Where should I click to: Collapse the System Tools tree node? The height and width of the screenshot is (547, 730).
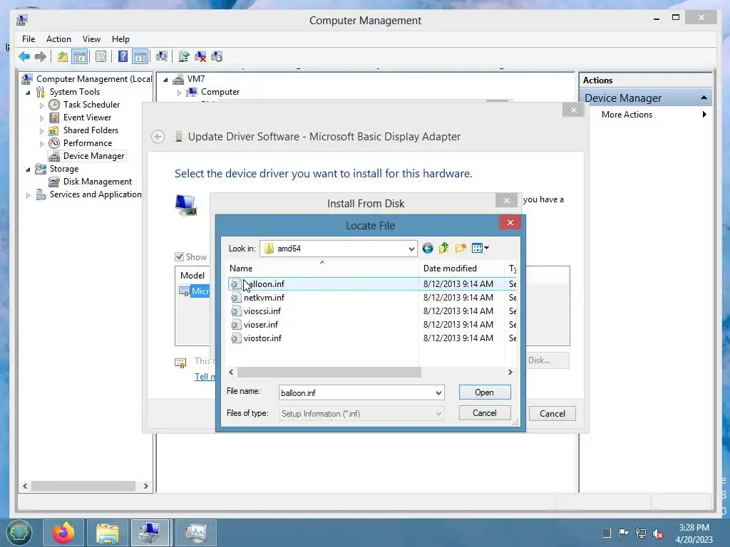tap(28, 92)
